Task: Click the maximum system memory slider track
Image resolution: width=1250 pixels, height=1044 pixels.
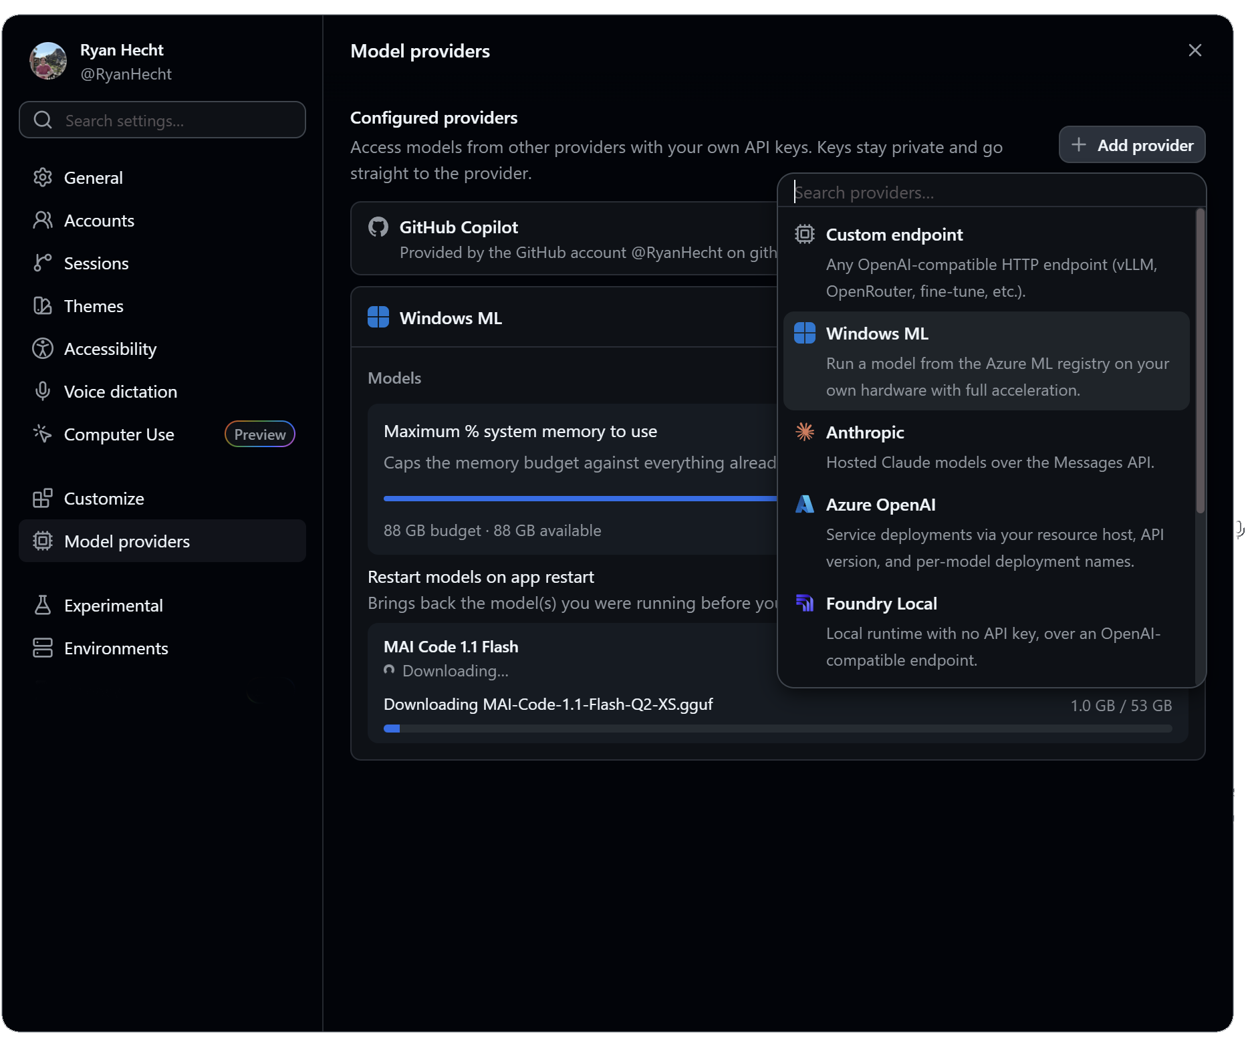Action: tap(580, 499)
